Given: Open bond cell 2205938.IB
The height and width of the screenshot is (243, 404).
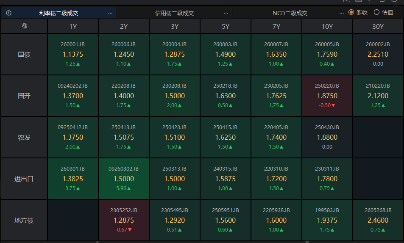Looking at the screenshot, I should coord(276,220).
